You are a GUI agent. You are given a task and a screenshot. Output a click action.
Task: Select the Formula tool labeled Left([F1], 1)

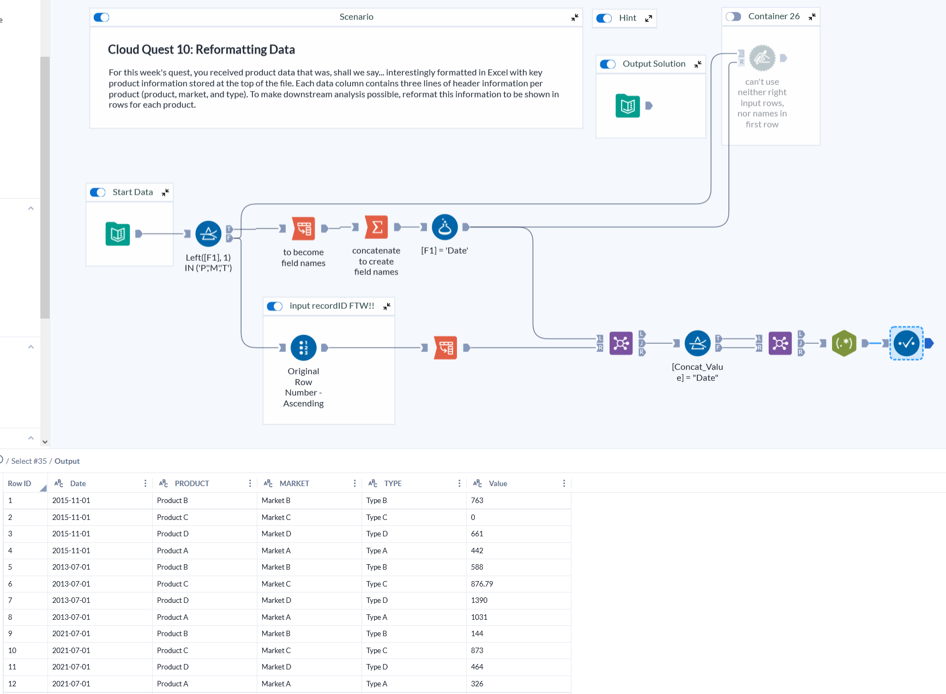click(208, 234)
